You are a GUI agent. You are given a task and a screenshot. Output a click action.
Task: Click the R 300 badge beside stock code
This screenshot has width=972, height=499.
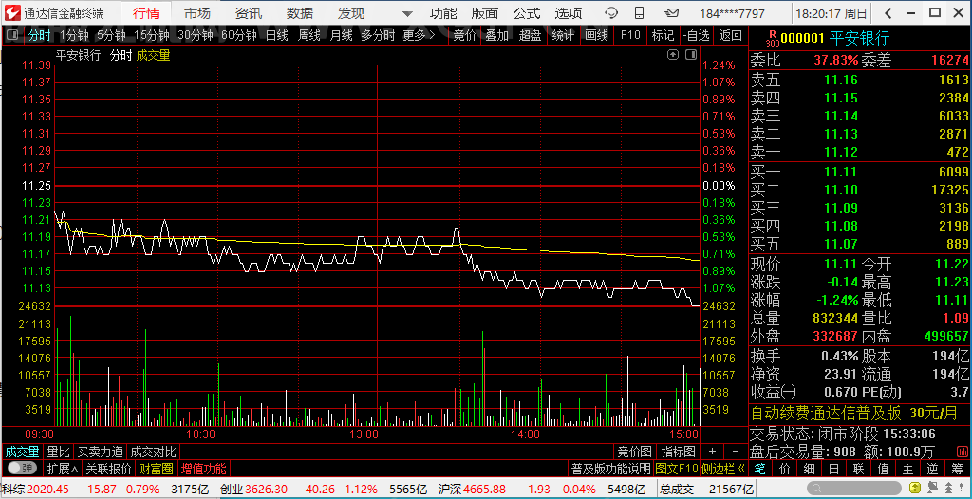click(x=772, y=39)
